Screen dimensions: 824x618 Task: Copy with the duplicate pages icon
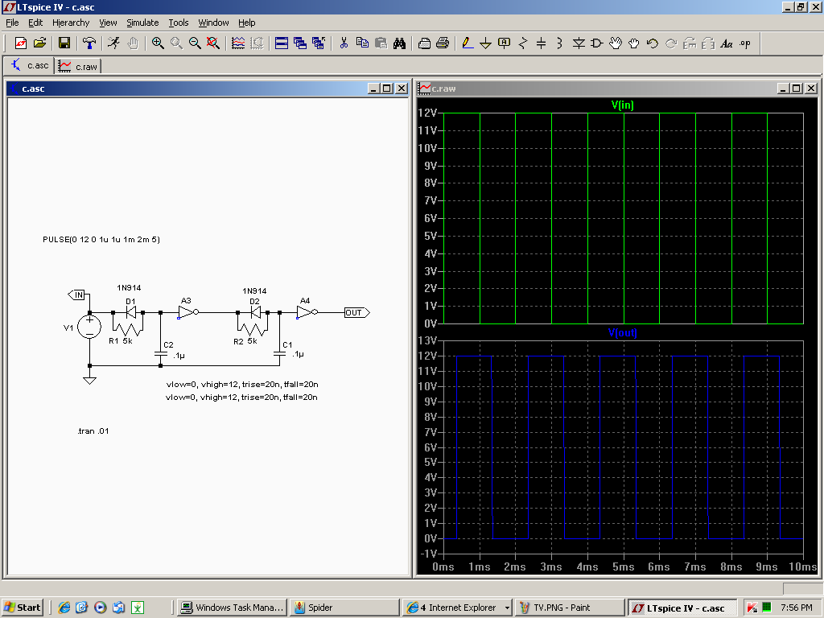(362, 43)
